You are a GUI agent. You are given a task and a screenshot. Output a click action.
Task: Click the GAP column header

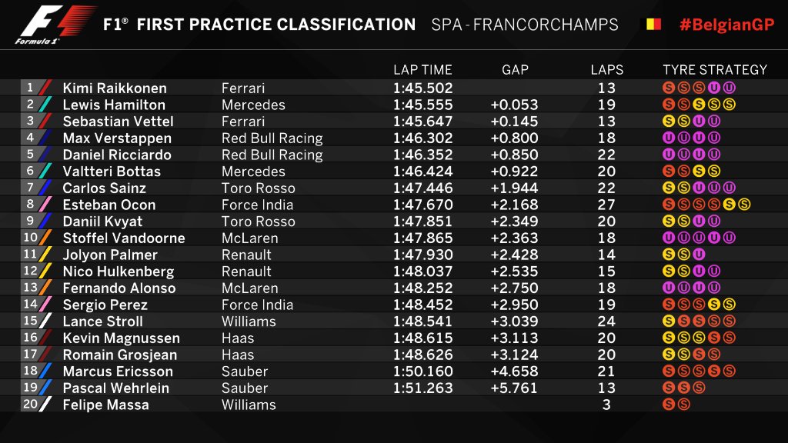pos(515,70)
